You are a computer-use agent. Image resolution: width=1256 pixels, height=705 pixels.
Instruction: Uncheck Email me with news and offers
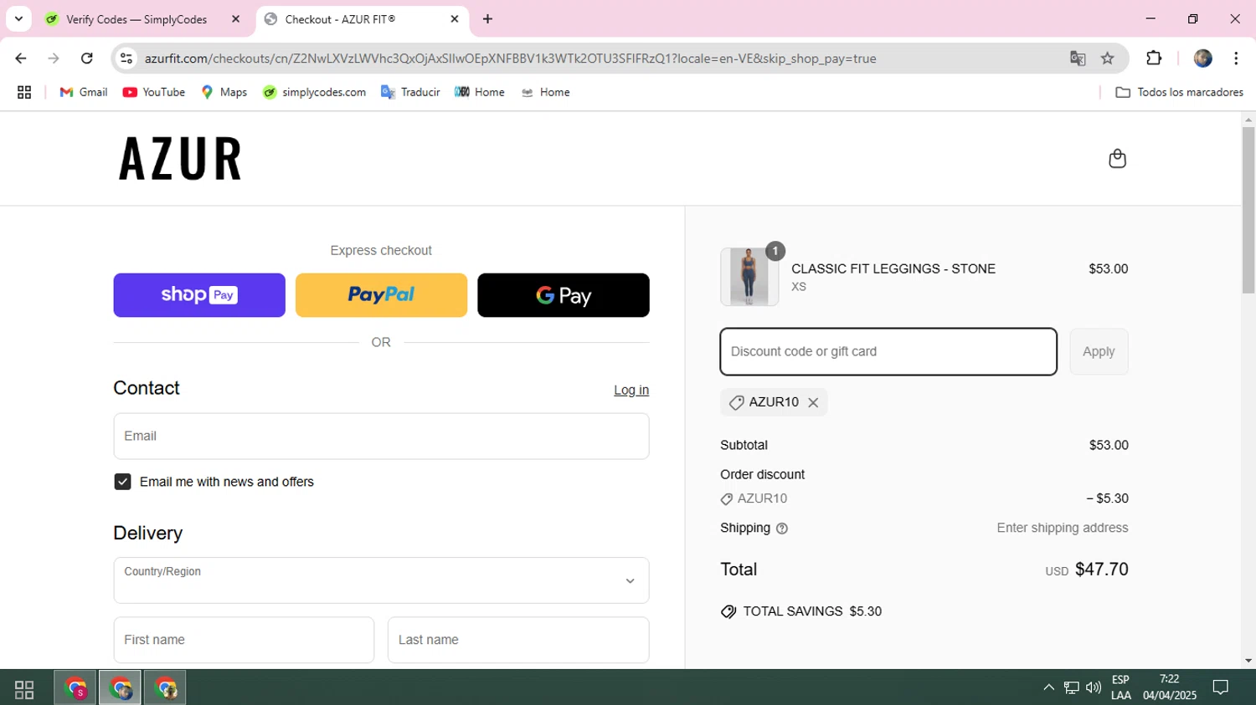point(122,482)
